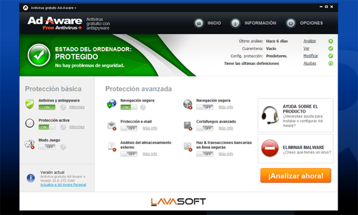
Task: Toggle the Modo Juego OFF switch
Action: [47, 147]
